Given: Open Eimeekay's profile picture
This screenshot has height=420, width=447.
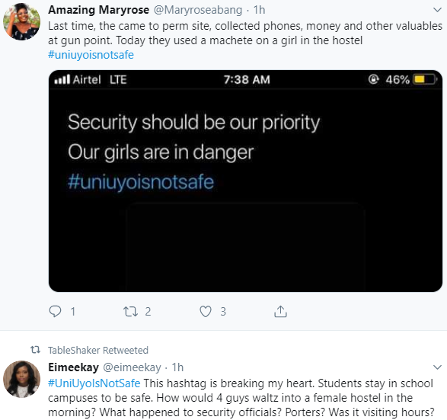Looking at the screenshot, I should 21,379.
